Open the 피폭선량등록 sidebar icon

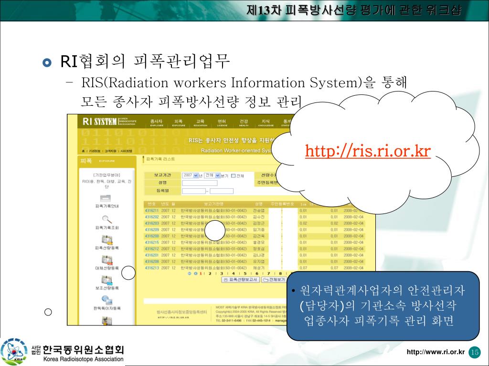(107, 240)
